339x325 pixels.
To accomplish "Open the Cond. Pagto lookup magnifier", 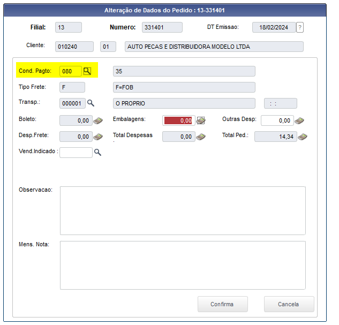I will pos(87,71).
